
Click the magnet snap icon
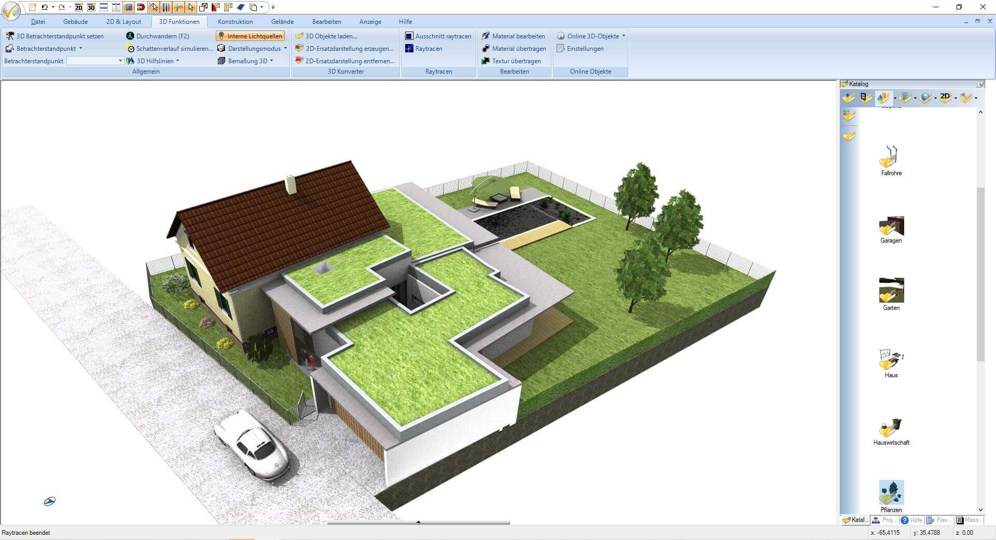140,8
